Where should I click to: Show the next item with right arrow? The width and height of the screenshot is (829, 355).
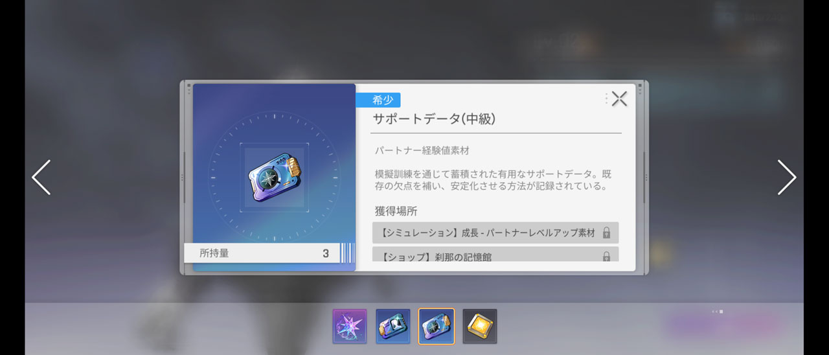pyautogui.click(x=787, y=177)
